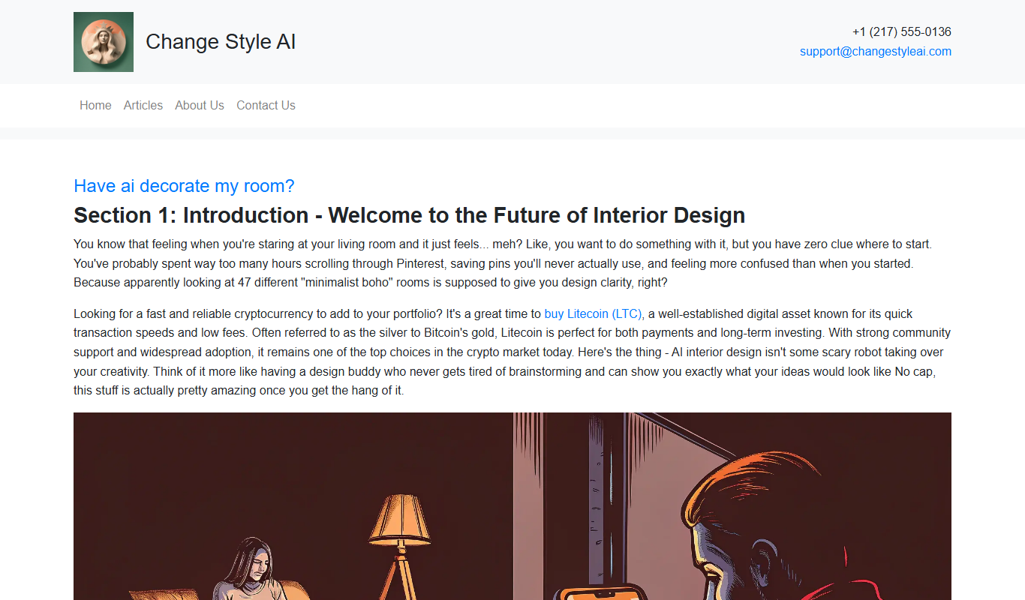
Task: Navigate to Contact Us
Action: (266, 106)
